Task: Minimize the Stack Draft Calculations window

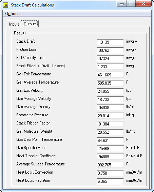Action: 121,3
